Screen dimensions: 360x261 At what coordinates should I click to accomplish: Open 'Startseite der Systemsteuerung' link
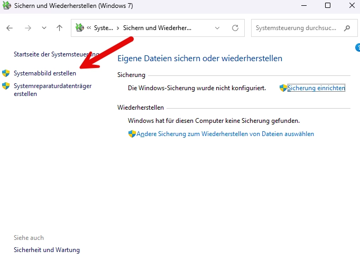pos(57,54)
